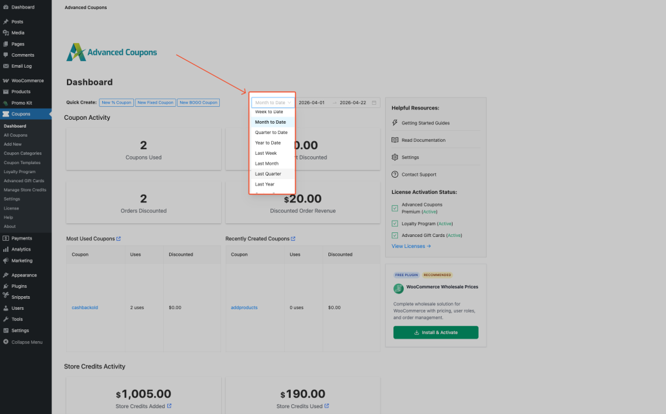Click the Plugins plug icon

click(5, 286)
